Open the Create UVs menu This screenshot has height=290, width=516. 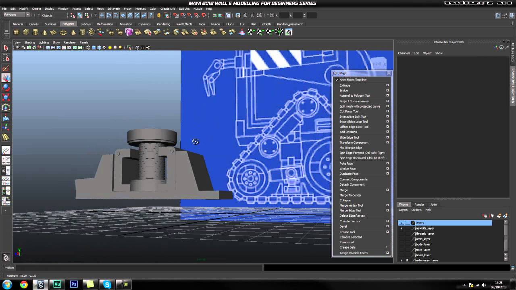point(168,8)
